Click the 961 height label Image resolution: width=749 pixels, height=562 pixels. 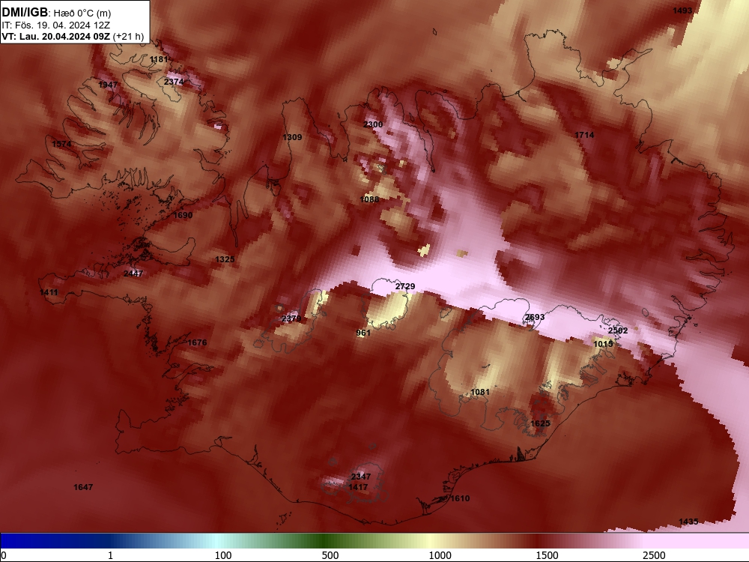tap(363, 333)
